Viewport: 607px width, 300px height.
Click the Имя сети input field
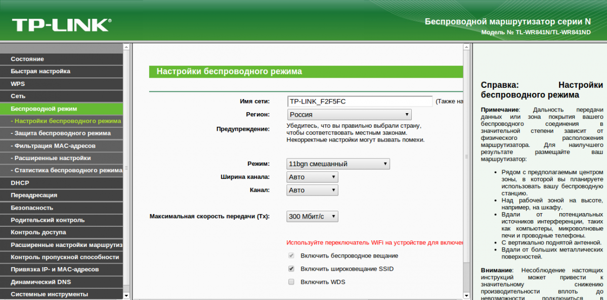coord(360,102)
